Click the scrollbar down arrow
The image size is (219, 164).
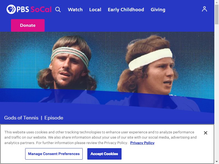click(217, 162)
